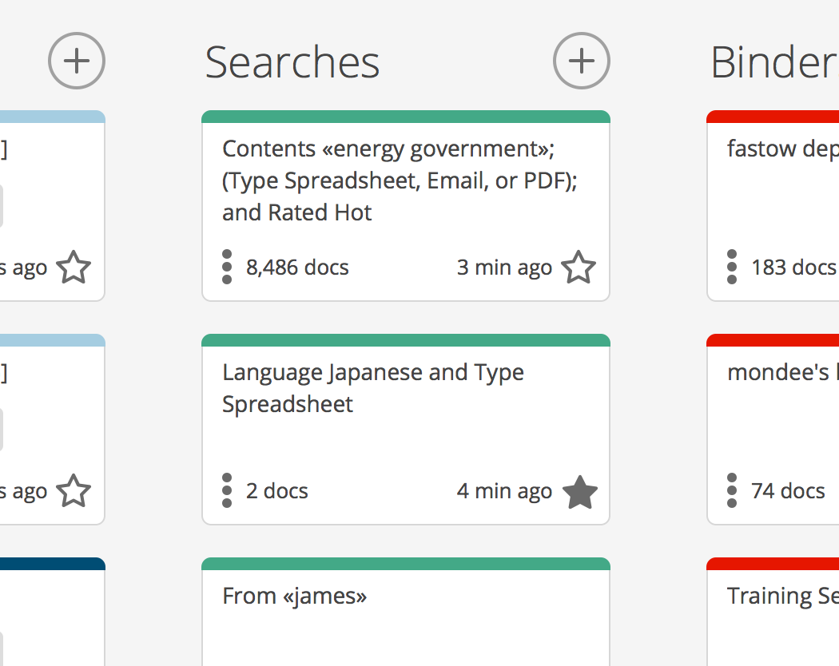Open options menu for 2 docs search
839x666 pixels.
pyautogui.click(x=227, y=490)
